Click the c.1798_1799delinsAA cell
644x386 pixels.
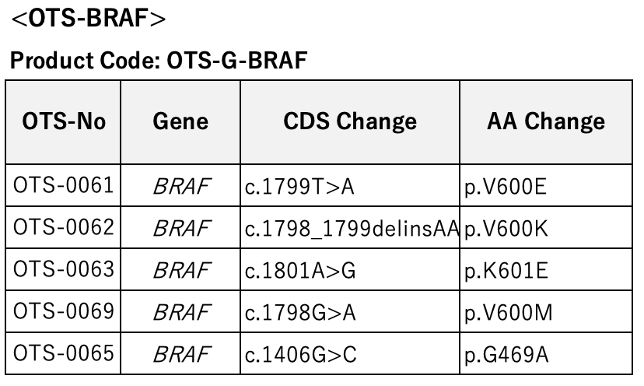click(350, 227)
